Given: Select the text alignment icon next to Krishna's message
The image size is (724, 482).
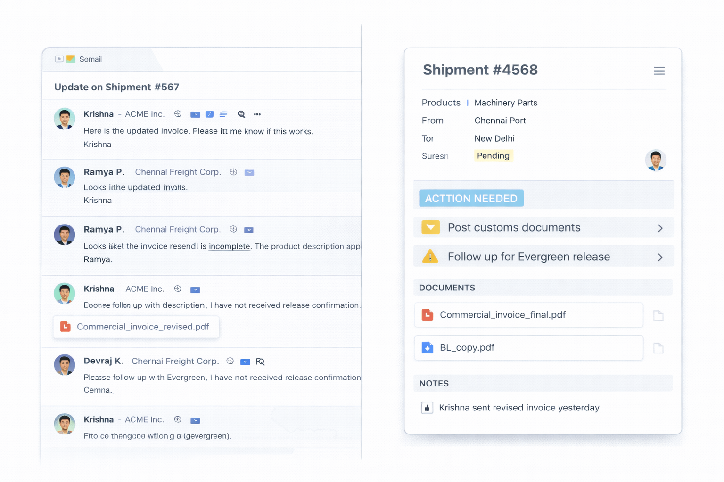Looking at the screenshot, I should point(223,114).
